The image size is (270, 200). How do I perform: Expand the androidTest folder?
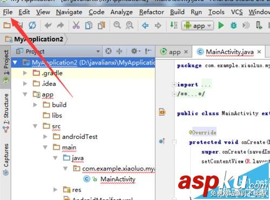coord(45,137)
